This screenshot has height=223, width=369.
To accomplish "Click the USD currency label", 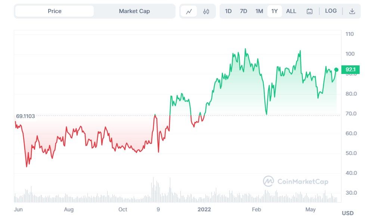I will point(348,213).
